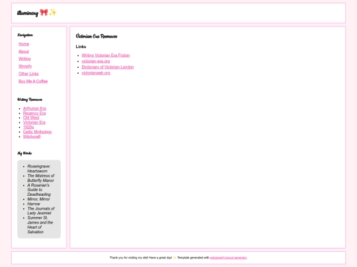Click the illuminary site title
Image resolution: width=357 pixels, height=267 pixels.
pos(28,13)
